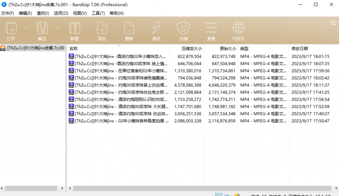Sort by the 名称 column header
The height and width of the screenshot is (196, 339).
point(73,49)
